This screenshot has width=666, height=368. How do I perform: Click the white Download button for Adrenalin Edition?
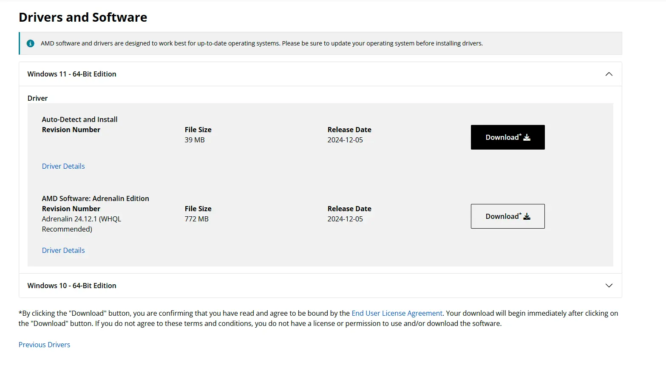coord(507,216)
